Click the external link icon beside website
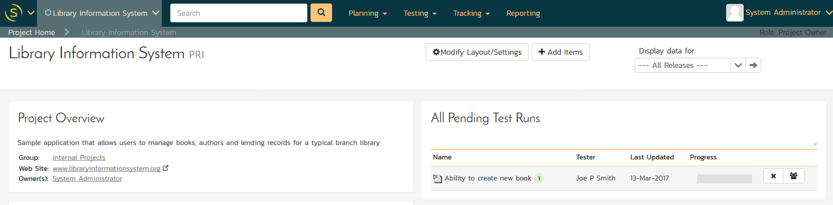Viewport: 833px width, 205px height. (165, 168)
